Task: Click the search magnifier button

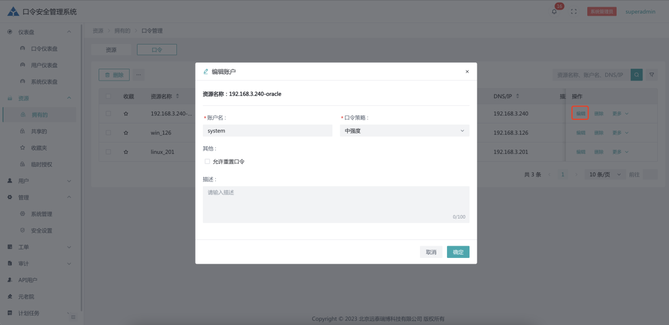Action: pyautogui.click(x=636, y=74)
